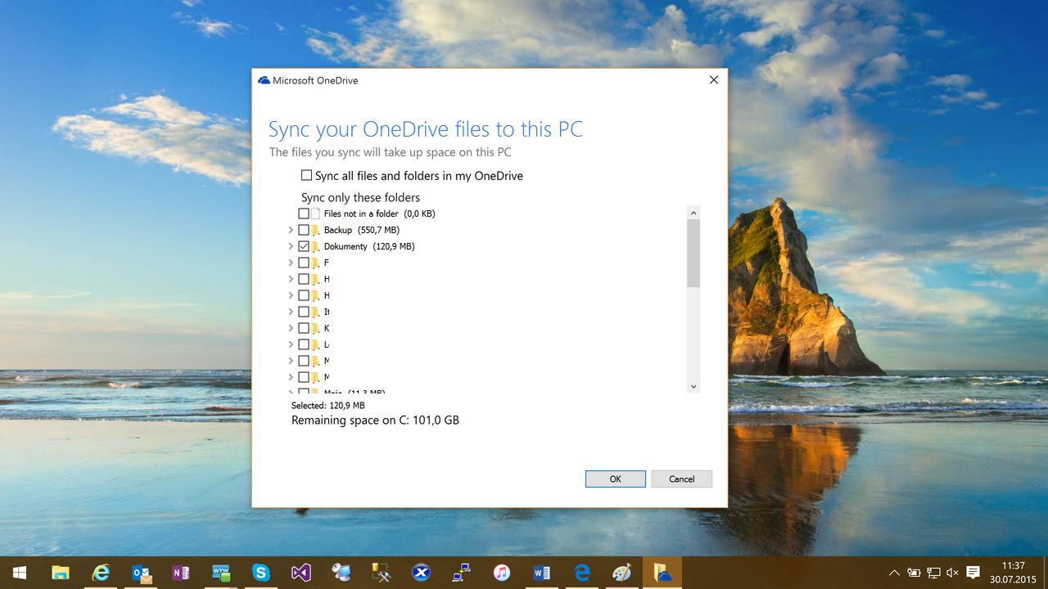Expand folder L in the list

[x=291, y=344]
